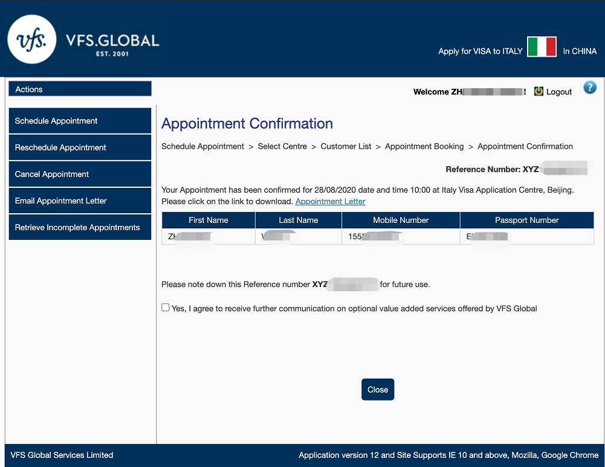Open Schedule Appointment in the Actions menu
This screenshot has width=605, height=467.
click(x=80, y=121)
